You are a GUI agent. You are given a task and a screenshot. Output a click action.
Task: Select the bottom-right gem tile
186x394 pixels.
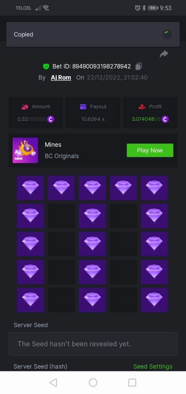click(154, 300)
